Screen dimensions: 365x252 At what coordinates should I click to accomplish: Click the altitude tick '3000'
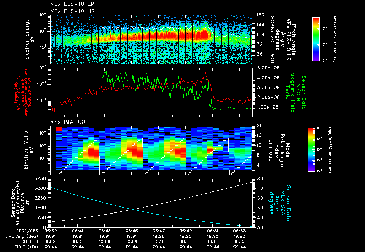coord(40,188)
